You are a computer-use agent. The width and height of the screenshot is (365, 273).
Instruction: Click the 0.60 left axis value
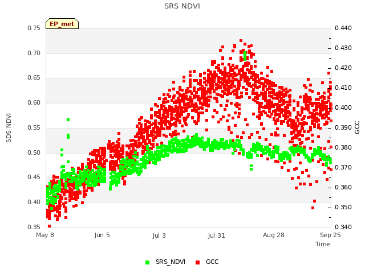pyautogui.click(x=34, y=102)
